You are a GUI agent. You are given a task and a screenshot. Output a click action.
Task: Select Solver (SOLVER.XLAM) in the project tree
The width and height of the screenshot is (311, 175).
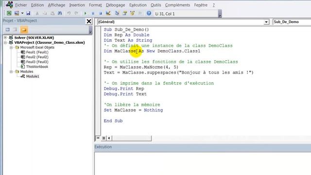click(x=34, y=37)
